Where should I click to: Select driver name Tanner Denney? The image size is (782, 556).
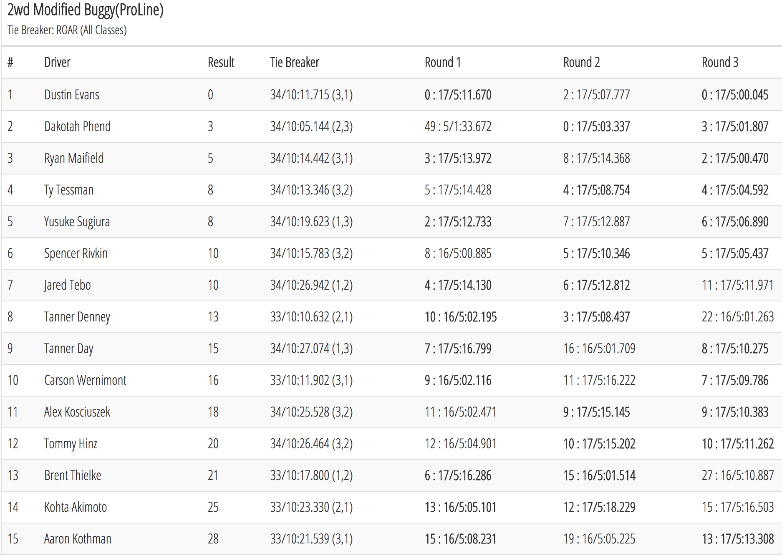[77, 317]
